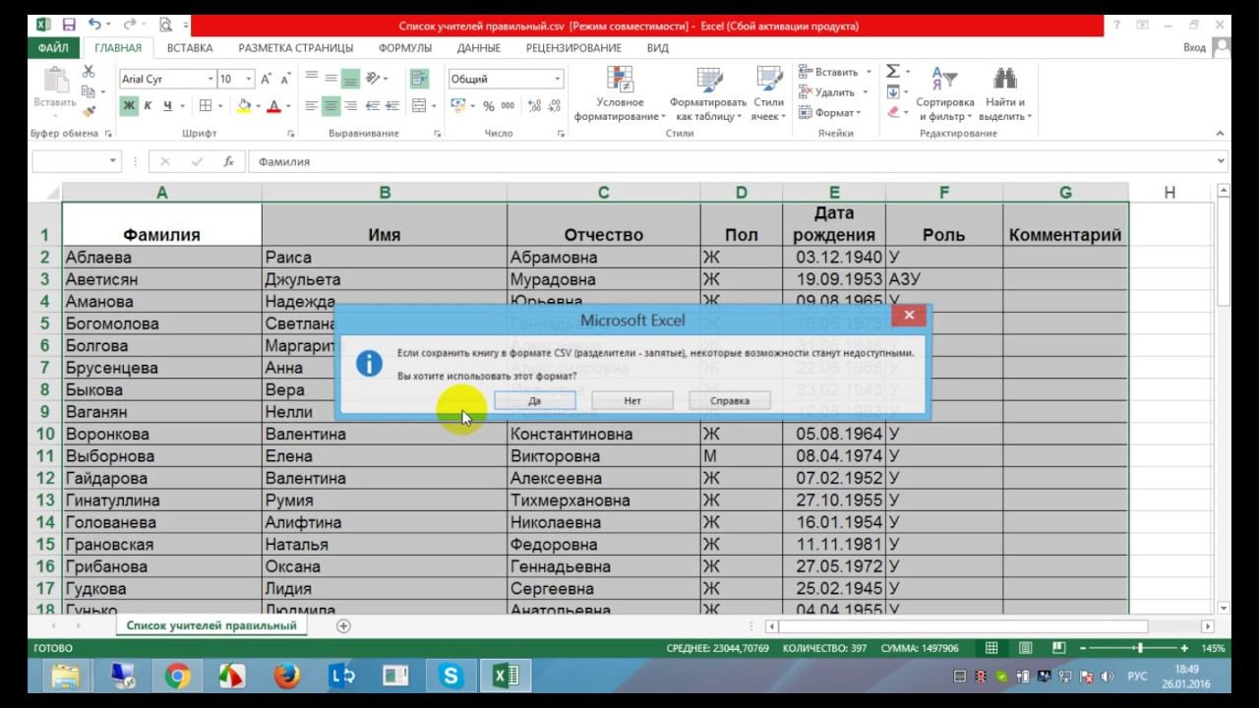Toggle align text right
The width and height of the screenshot is (1259, 708).
[x=351, y=106]
